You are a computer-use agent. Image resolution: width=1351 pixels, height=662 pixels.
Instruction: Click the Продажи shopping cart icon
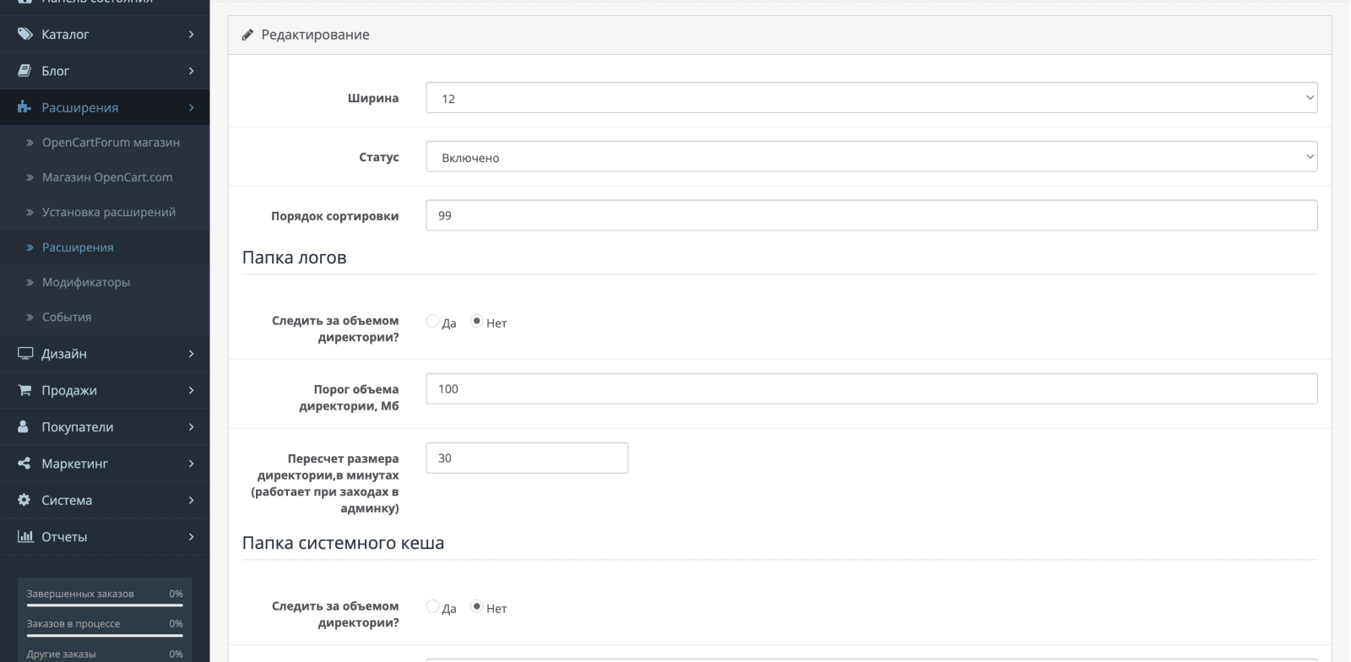coord(24,390)
